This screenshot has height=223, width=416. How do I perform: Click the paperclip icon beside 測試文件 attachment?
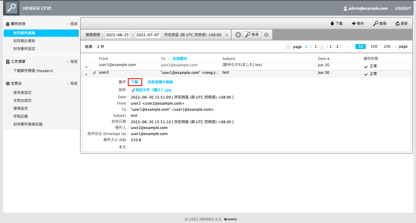[x=133, y=90]
